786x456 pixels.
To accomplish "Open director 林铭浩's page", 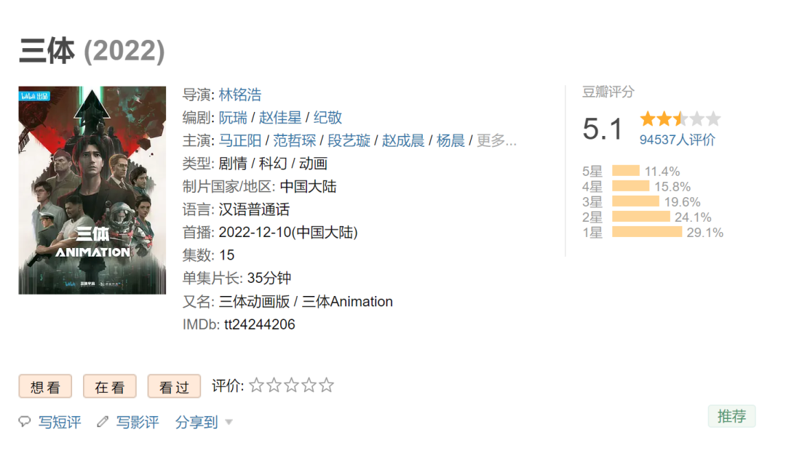I will [239, 95].
